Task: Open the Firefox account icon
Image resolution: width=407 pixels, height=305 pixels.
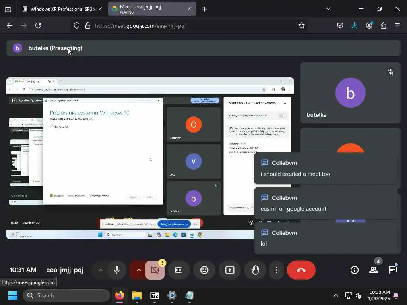Action: click(x=369, y=25)
